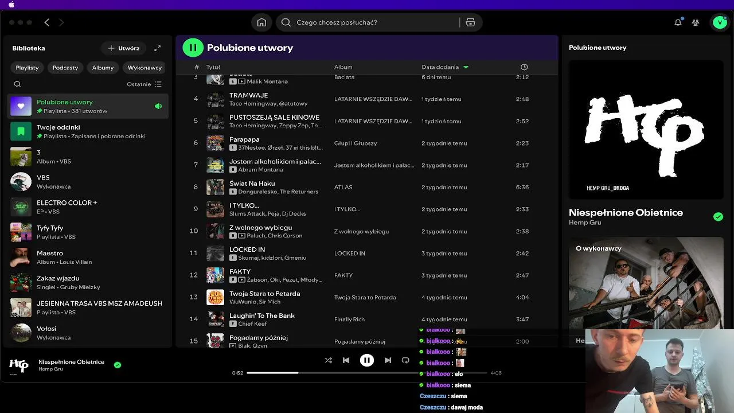This screenshot has width=734, height=413.
Task: Open the Browse icon in search bar
Action: pyautogui.click(x=470, y=22)
